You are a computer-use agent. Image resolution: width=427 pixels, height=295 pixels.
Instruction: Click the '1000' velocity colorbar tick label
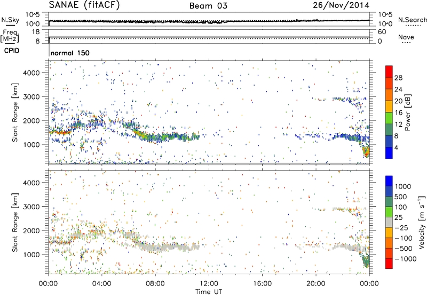(x=403, y=186)
